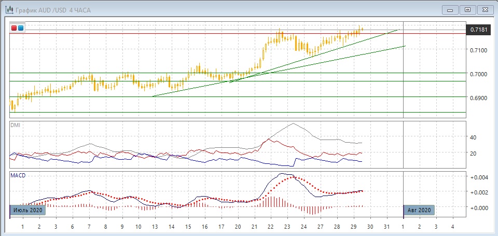Click the red square chart button

[15, 28]
